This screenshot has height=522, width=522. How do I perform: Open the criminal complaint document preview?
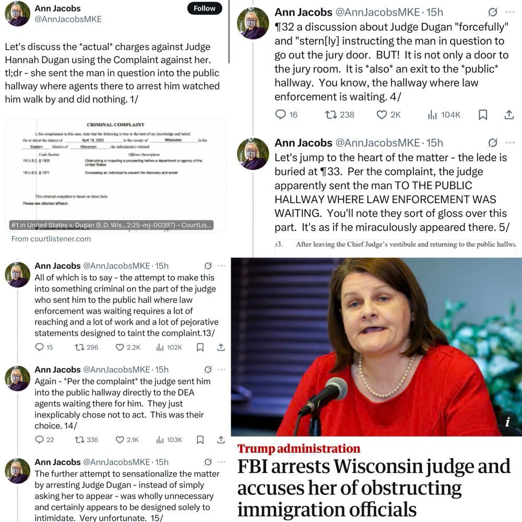pyautogui.click(x=115, y=175)
